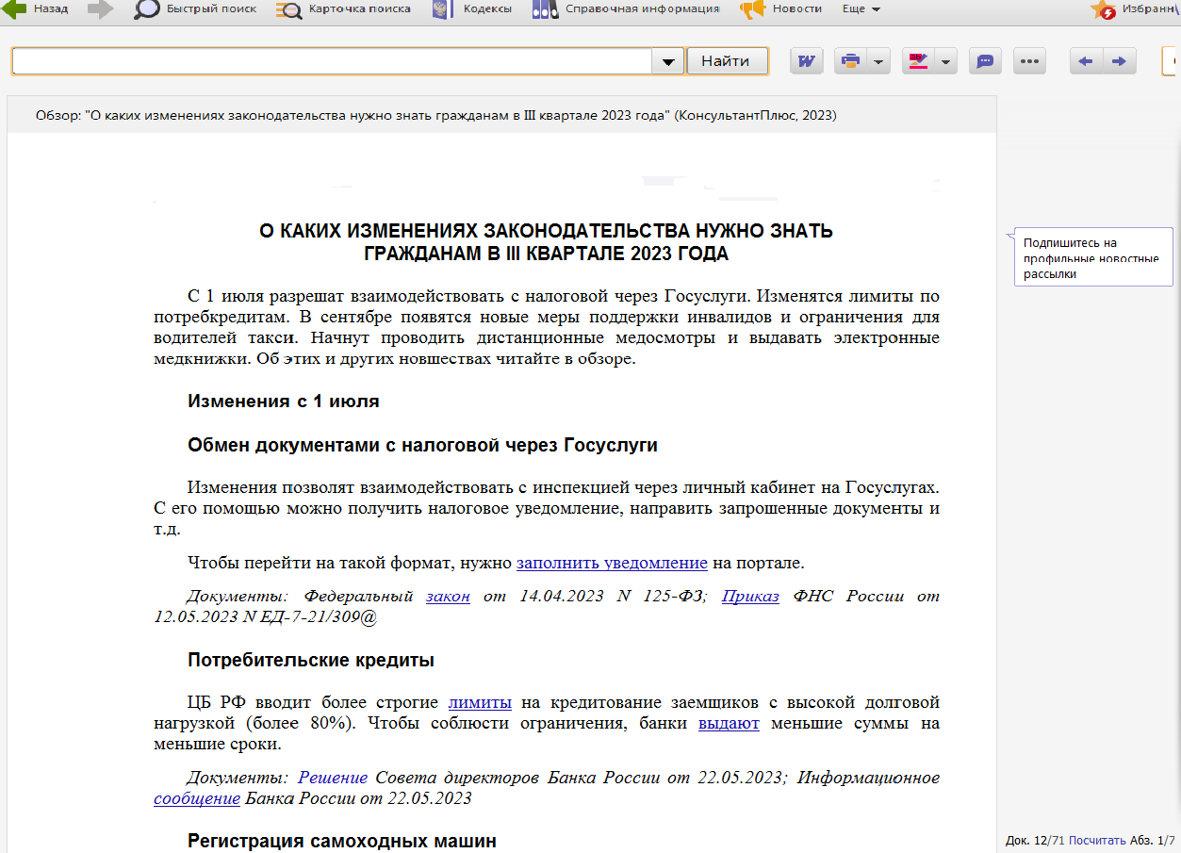
Task: Open Избранное star icon
Action: click(1103, 10)
